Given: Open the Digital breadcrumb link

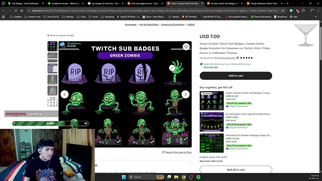Looking at the screenshot, I should tap(191, 25).
